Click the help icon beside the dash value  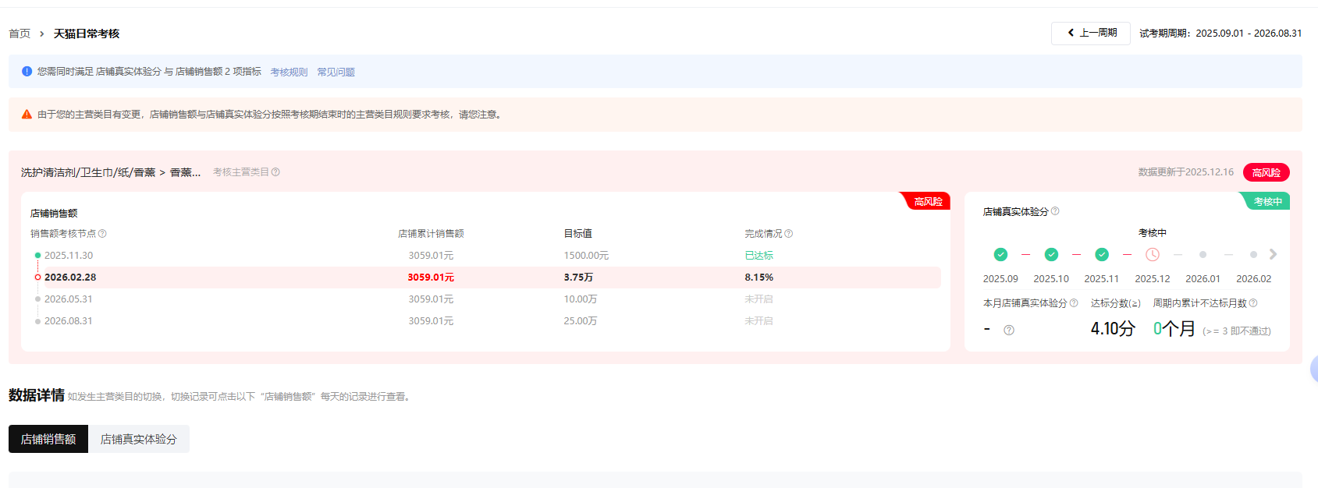[1009, 330]
